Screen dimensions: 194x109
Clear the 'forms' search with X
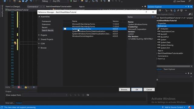coord(153,17)
